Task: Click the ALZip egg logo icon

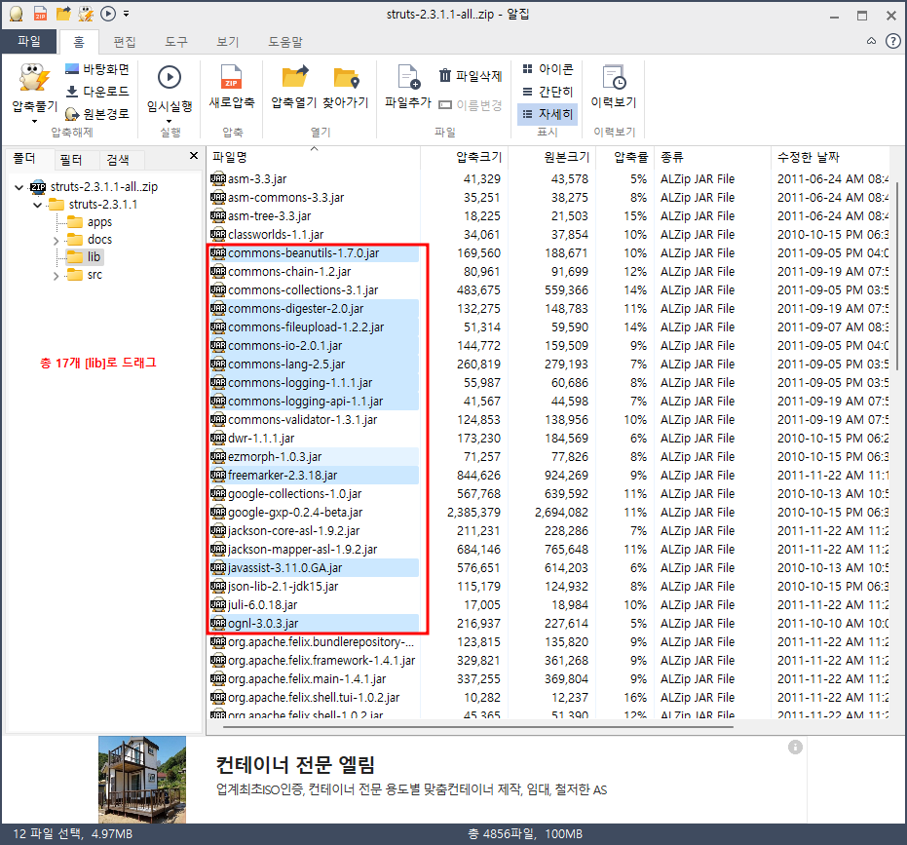Action: coord(17,14)
